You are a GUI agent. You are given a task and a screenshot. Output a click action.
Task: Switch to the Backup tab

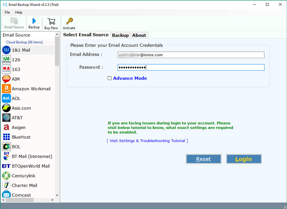point(120,35)
